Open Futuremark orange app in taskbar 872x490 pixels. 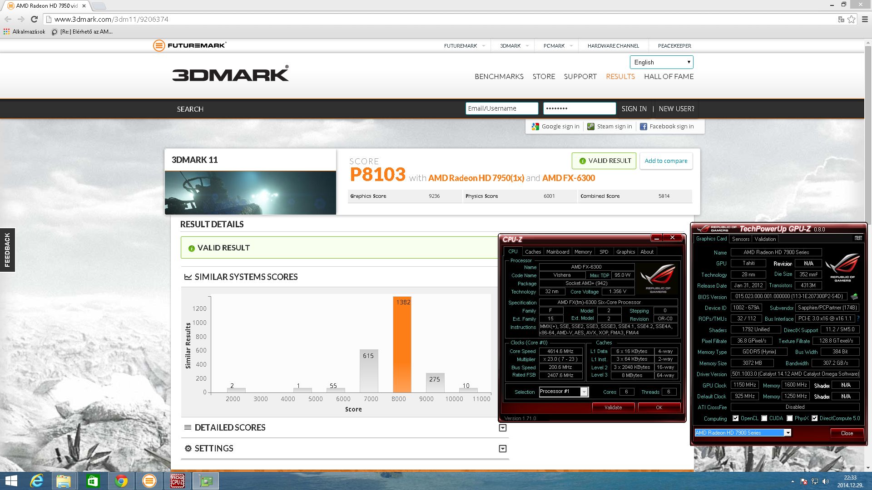149,481
